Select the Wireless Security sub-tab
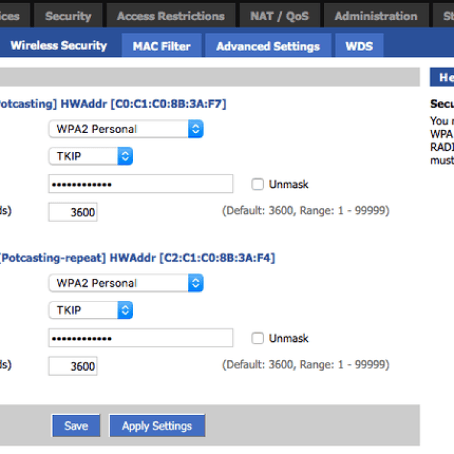This screenshot has height=454, width=454. coord(59,45)
